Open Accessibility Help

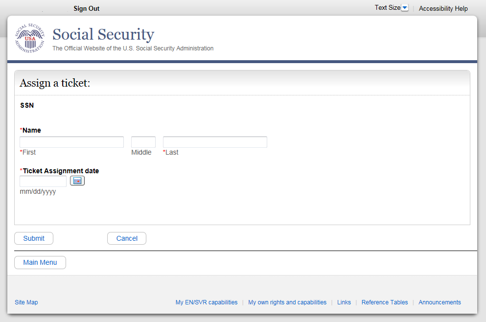coord(443,8)
